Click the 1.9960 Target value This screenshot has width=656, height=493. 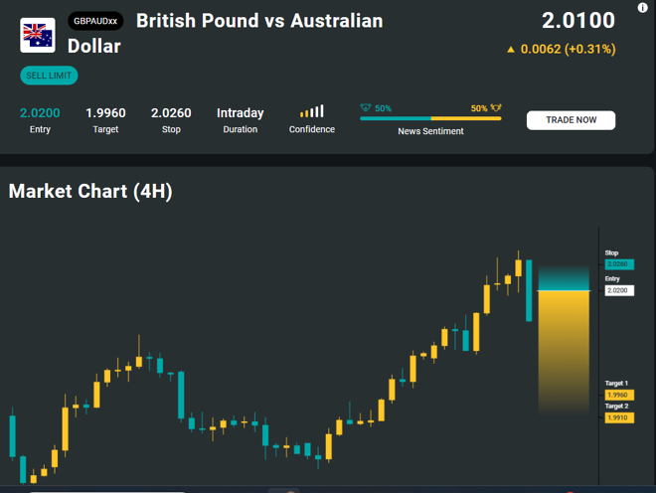coord(105,113)
